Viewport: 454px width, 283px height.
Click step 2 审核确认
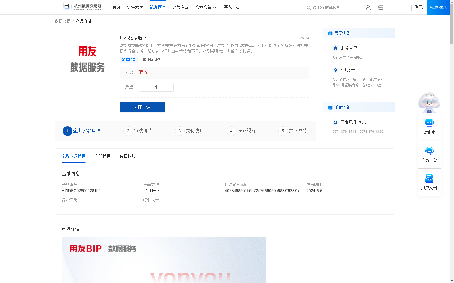point(138,131)
